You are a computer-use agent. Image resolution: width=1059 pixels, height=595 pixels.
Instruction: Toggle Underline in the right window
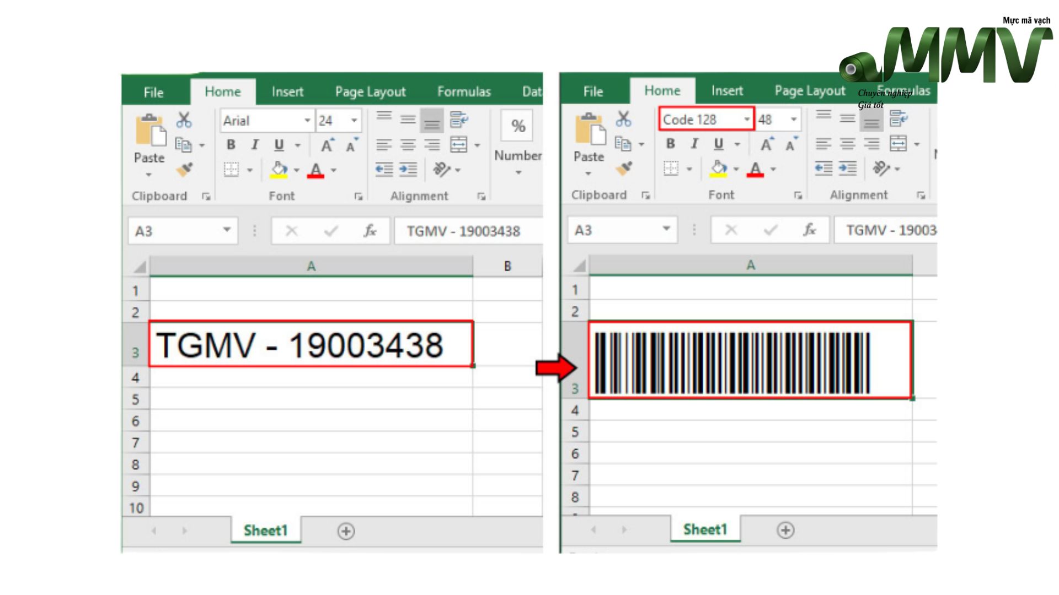pyautogui.click(x=719, y=144)
